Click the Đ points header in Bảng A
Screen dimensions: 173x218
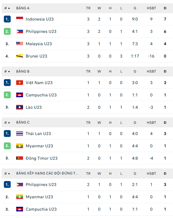pyautogui.click(x=165, y=8)
